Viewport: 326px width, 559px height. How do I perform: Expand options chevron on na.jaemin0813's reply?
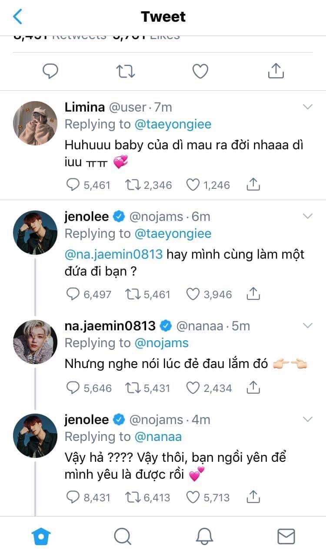[x=308, y=326]
